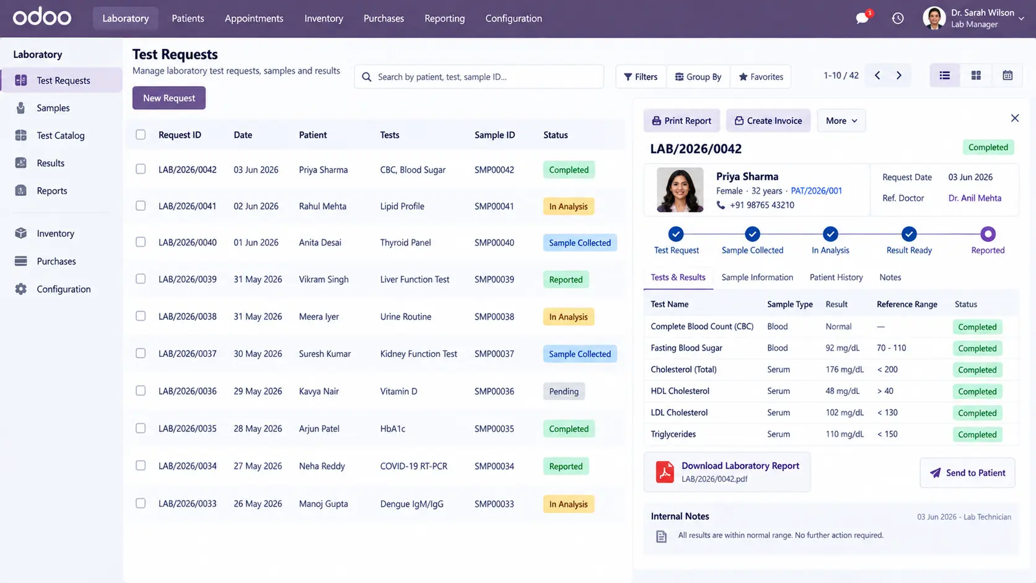
Task: Switch to list view icon
Action: coord(945,76)
